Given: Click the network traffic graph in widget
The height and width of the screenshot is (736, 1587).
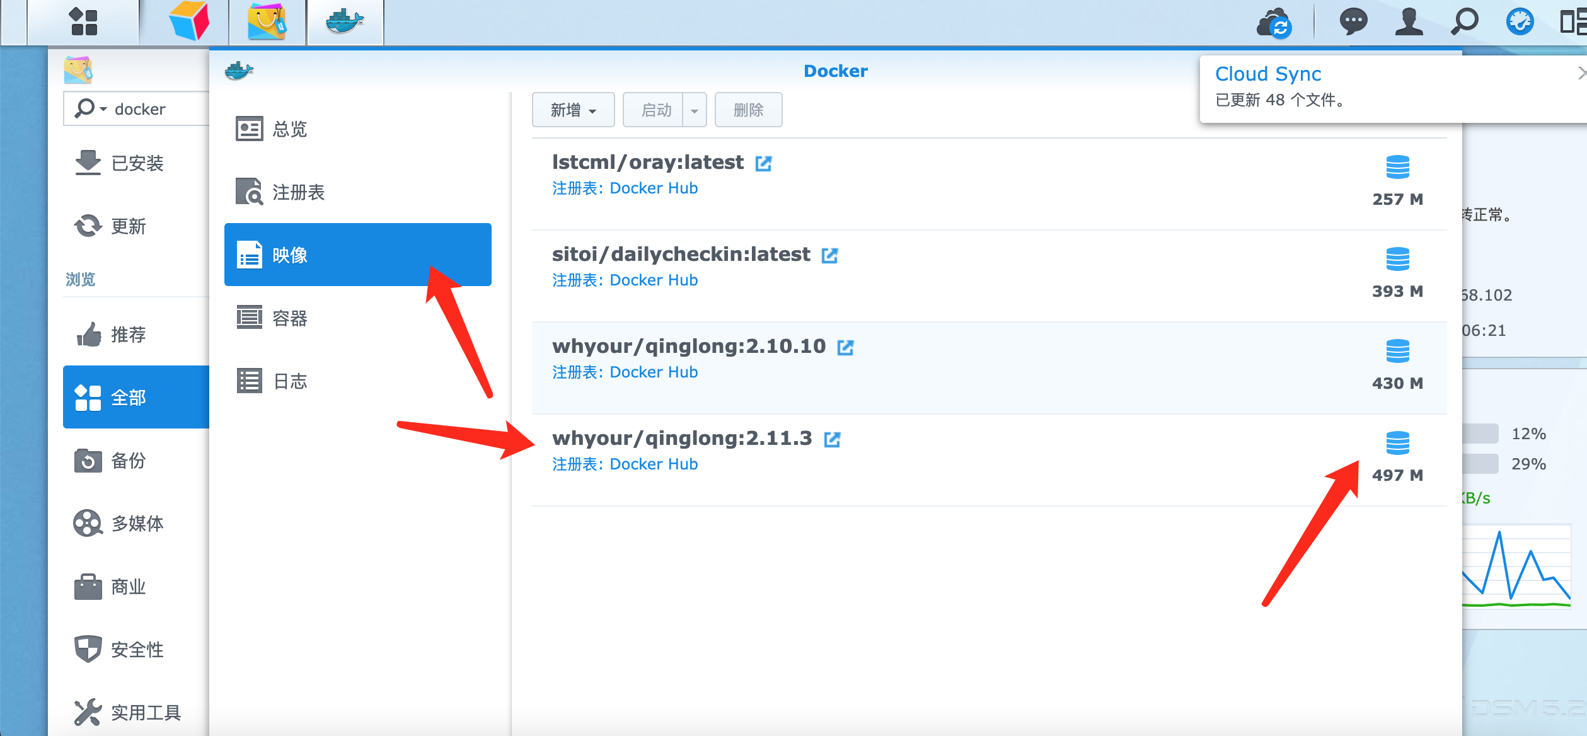Looking at the screenshot, I should pos(1516,566).
